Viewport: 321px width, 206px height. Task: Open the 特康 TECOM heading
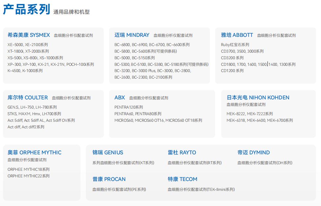point(183,179)
